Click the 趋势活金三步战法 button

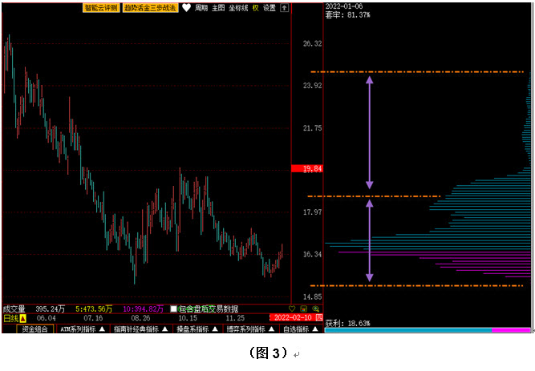coord(150,8)
